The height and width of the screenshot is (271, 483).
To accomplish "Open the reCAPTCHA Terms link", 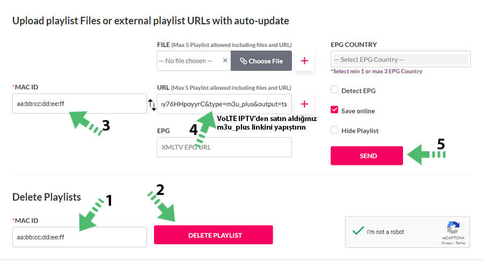I will coord(460,243).
